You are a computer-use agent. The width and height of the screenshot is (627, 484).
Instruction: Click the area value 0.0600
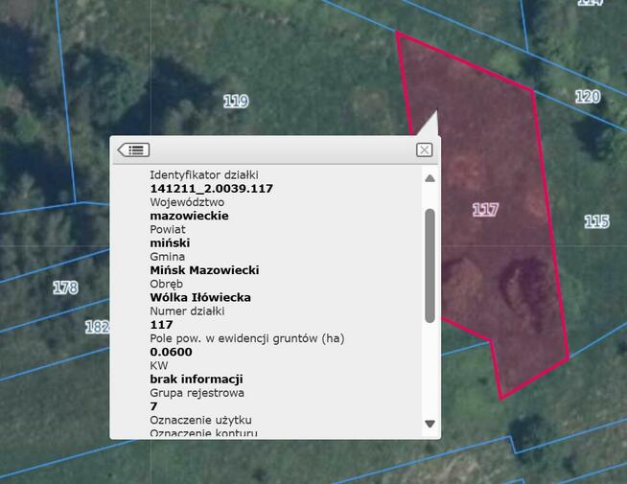172,352
